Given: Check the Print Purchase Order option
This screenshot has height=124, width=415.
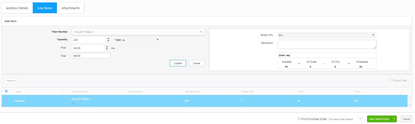Looking at the screenshot, I should point(299,119).
